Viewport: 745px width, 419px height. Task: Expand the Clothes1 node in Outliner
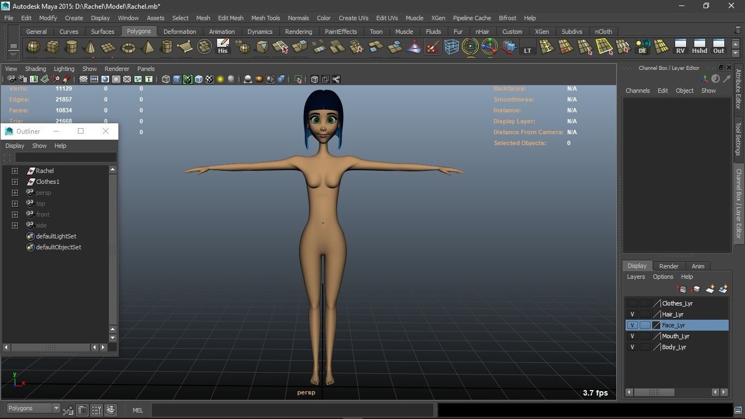(15, 182)
